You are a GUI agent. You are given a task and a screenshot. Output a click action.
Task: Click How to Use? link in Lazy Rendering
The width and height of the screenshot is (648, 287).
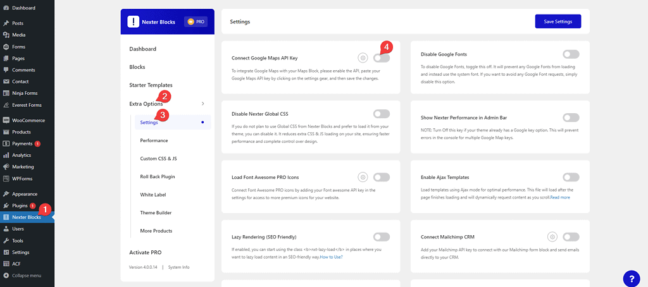(x=332, y=257)
